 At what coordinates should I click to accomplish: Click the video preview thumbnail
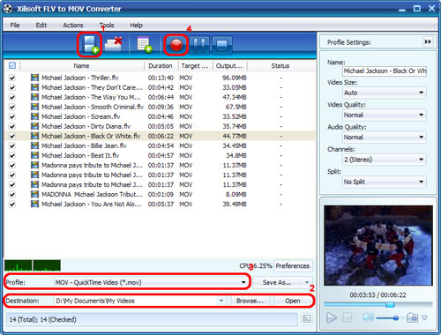point(378,245)
